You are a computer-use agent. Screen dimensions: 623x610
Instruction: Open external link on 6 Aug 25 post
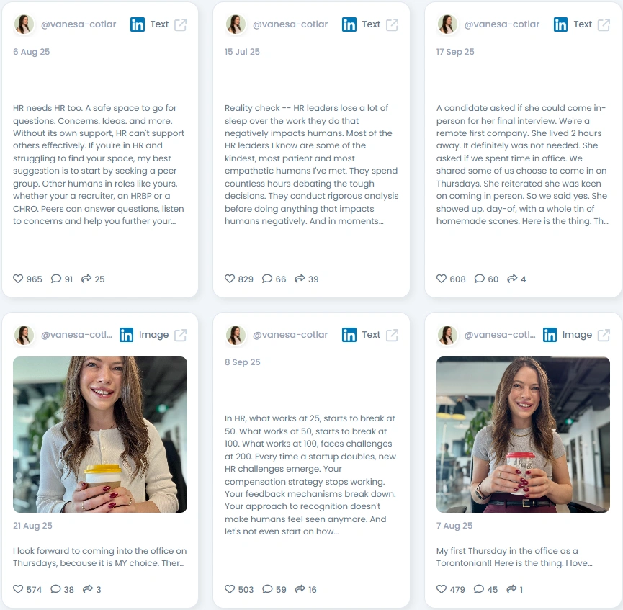[180, 24]
